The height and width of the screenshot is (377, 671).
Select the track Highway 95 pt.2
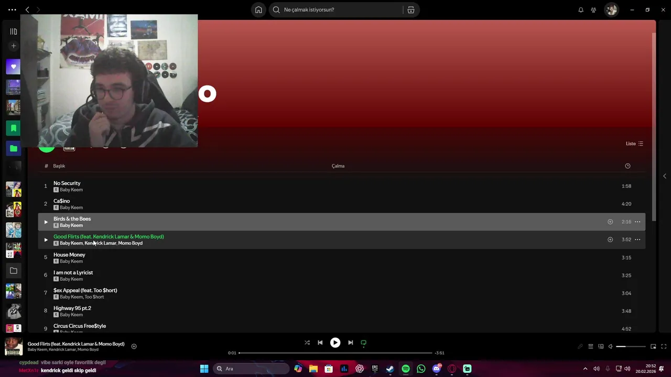click(x=341, y=311)
